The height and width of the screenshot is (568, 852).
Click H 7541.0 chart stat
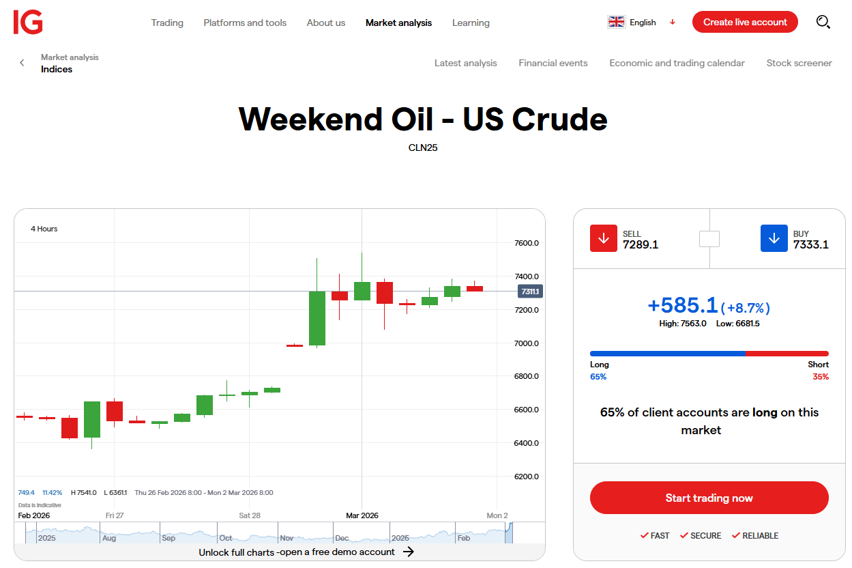pyautogui.click(x=84, y=492)
